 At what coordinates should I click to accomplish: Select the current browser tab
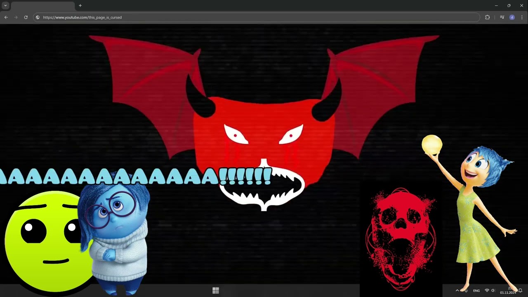pyautogui.click(x=42, y=6)
